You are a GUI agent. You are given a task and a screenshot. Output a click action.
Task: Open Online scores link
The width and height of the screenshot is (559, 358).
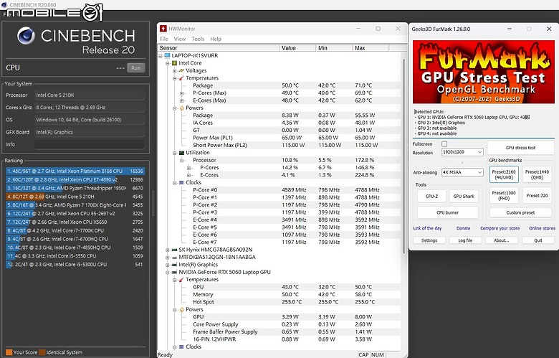click(x=542, y=228)
